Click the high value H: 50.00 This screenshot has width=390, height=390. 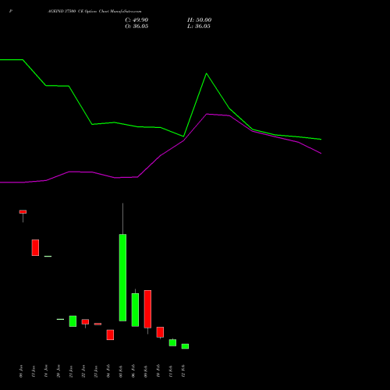[200, 20]
